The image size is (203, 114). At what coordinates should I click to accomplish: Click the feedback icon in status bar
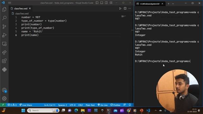pyautogui.click(x=125, y=105)
